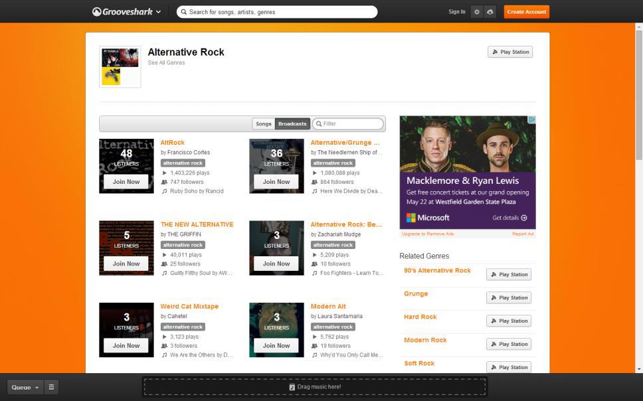
Task: Click the magnifier icon in search bar
Action: tap(183, 12)
